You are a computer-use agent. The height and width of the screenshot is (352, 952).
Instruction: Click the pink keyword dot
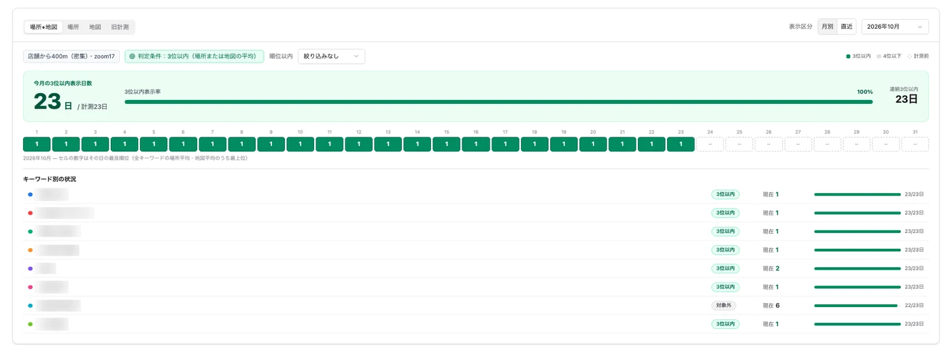(x=30, y=287)
